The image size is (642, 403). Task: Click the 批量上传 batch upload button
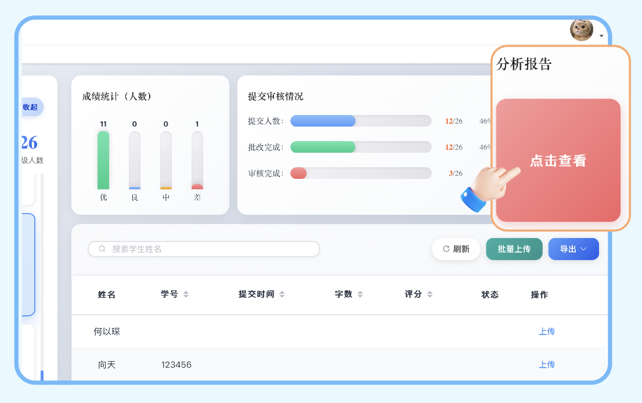coord(514,249)
